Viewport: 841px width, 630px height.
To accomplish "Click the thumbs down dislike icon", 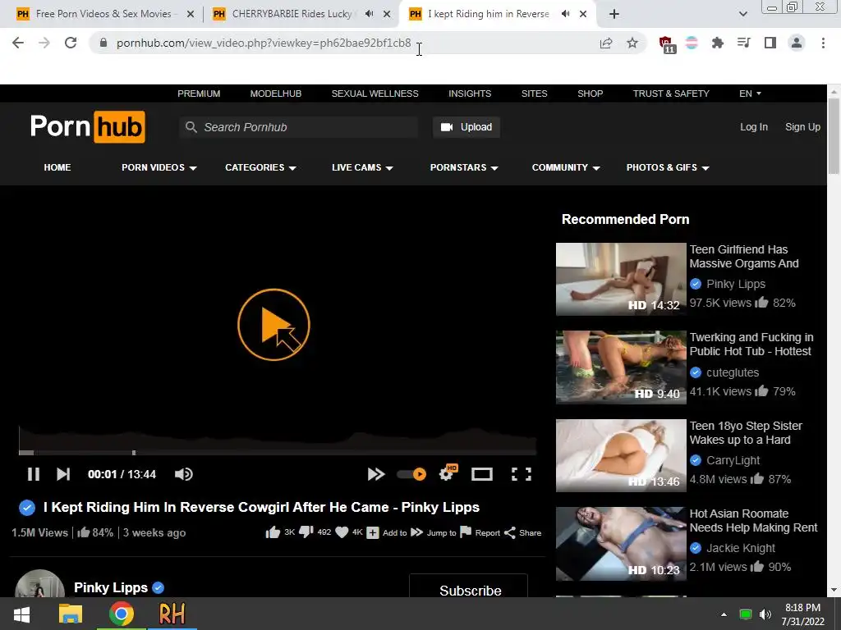I will 306,532.
